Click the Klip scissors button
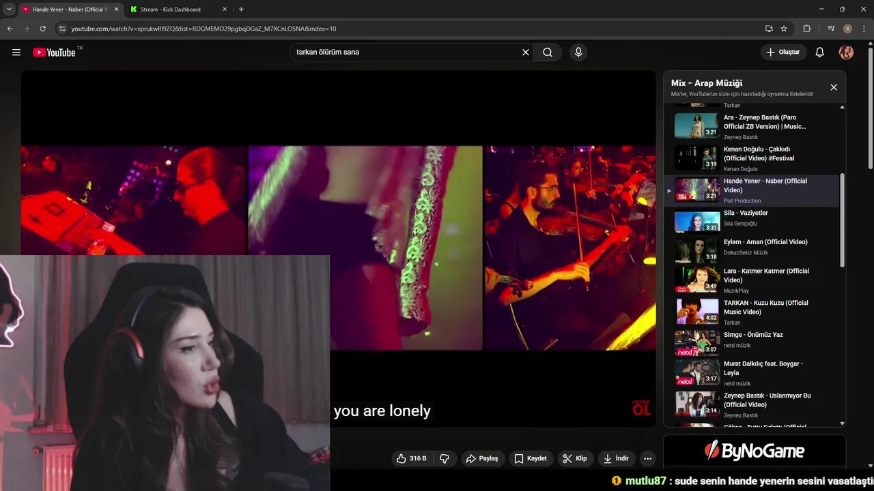This screenshot has height=491, width=874. (575, 459)
